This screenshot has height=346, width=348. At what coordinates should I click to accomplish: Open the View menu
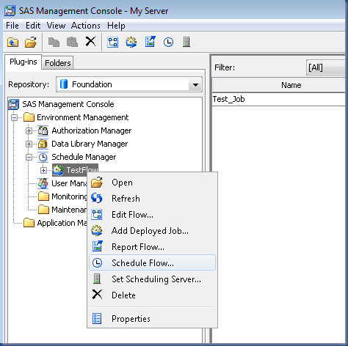(x=56, y=26)
